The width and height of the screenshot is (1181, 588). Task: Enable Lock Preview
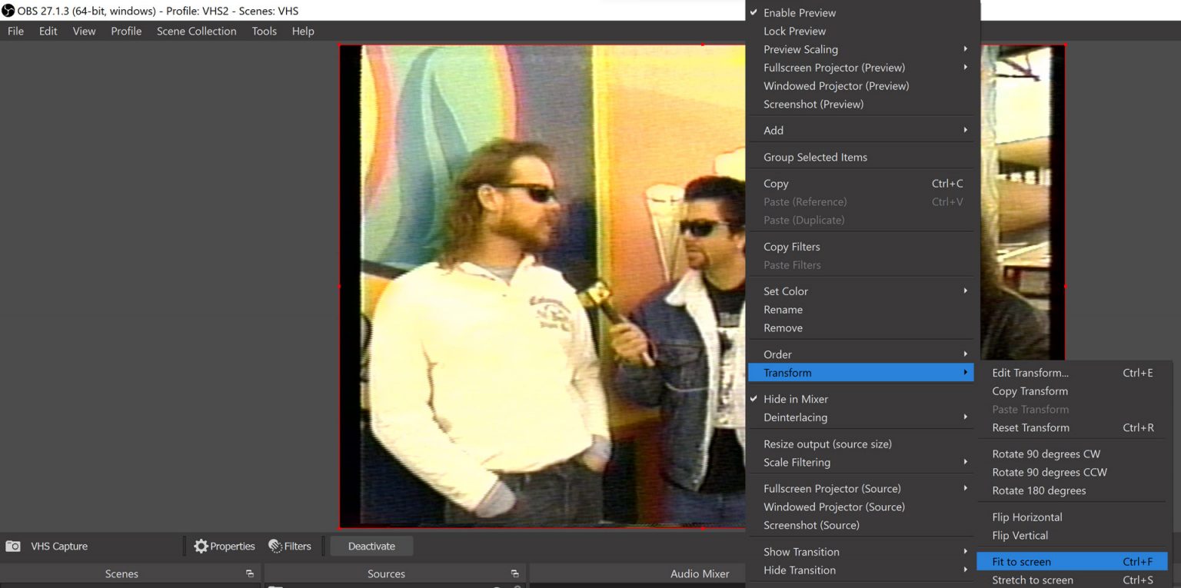coord(794,31)
